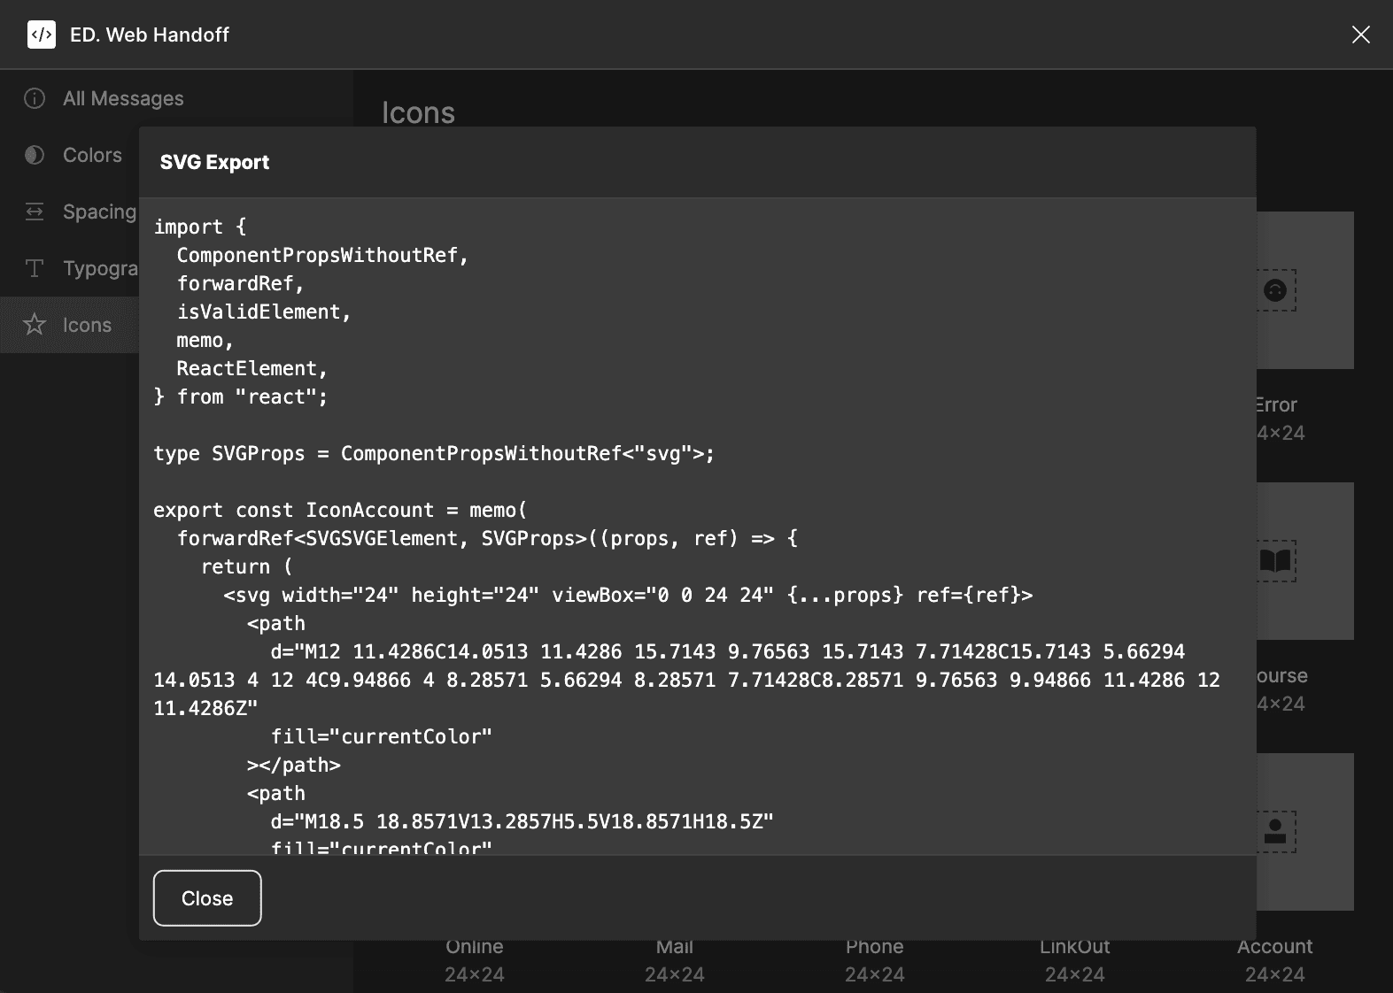Open the Colors section

pyautogui.click(x=92, y=155)
